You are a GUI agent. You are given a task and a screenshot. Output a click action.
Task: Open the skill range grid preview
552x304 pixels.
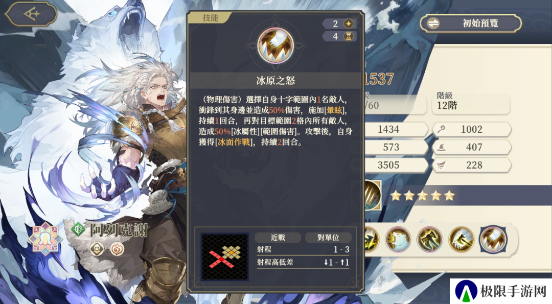[224, 256]
